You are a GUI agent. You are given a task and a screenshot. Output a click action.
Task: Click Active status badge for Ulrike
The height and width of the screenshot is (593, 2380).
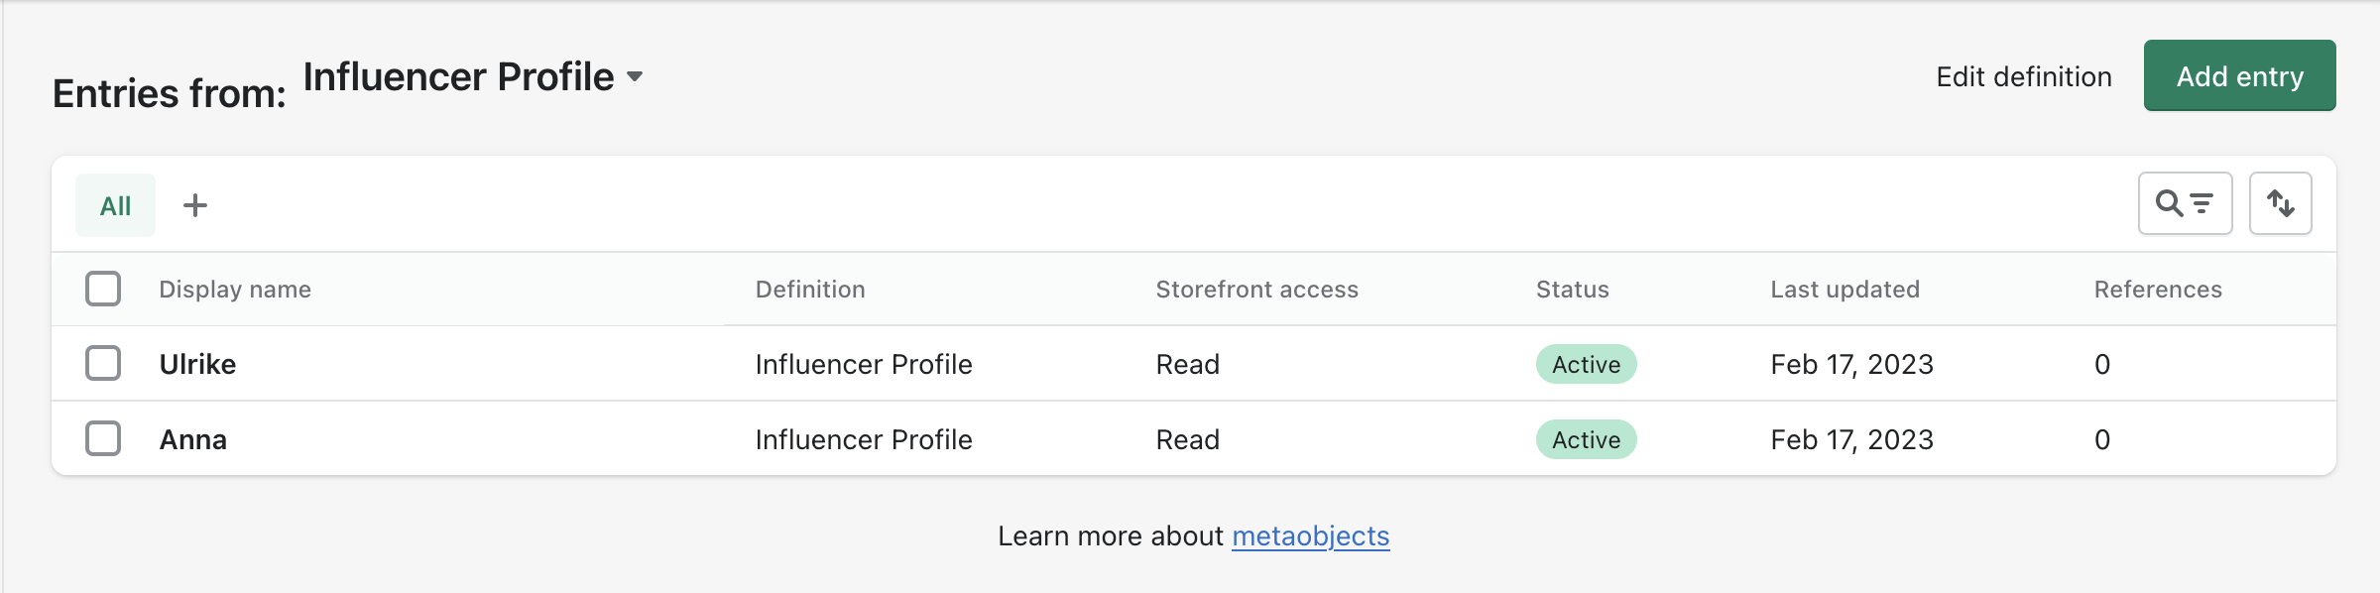(x=1586, y=364)
